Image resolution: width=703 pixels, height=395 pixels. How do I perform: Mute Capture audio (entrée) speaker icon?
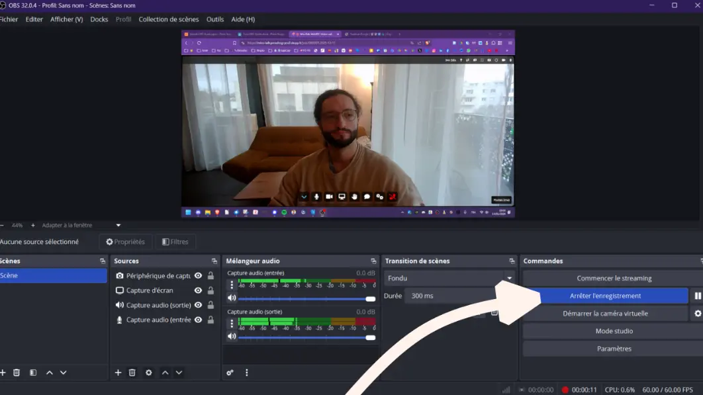[x=232, y=298]
